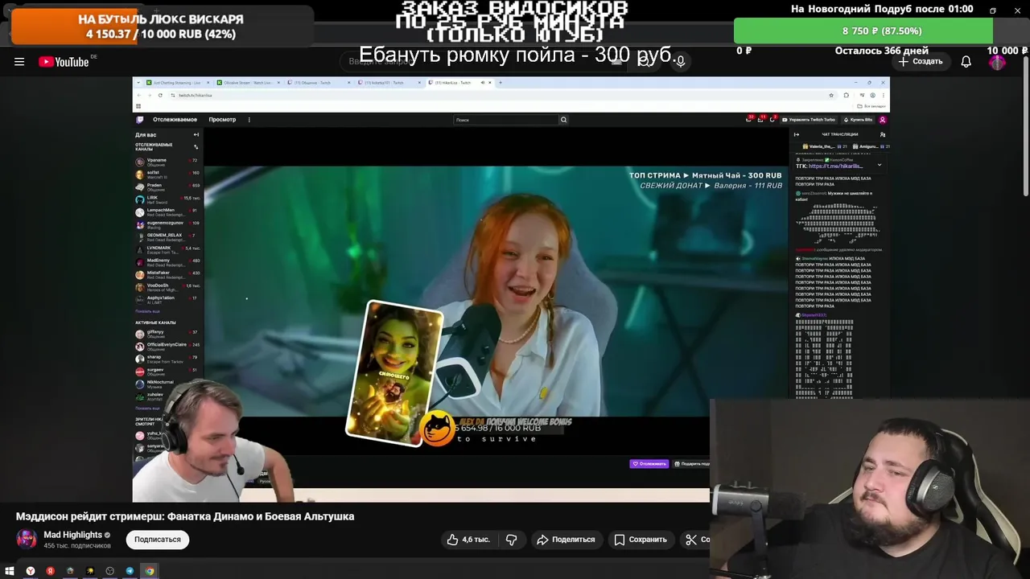The width and height of the screenshot is (1030, 579).
Task: Switch to the Olivialive Stream browser tab
Action: [246, 83]
